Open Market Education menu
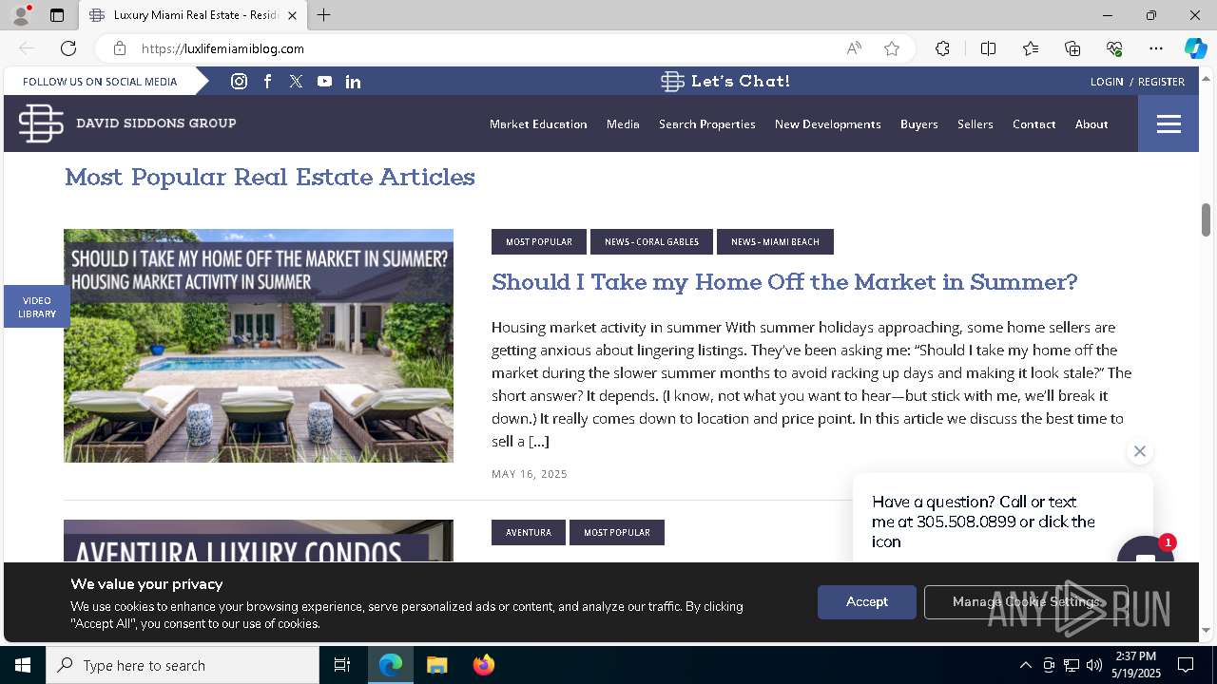 coord(538,124)
